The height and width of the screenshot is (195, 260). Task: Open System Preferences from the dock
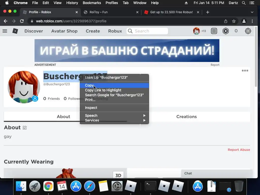coord(117,186)
